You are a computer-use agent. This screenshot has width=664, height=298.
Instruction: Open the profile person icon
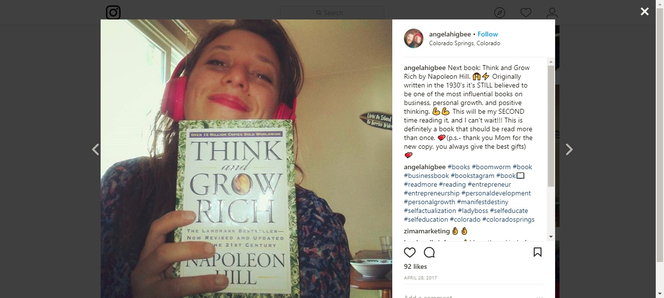552,13
